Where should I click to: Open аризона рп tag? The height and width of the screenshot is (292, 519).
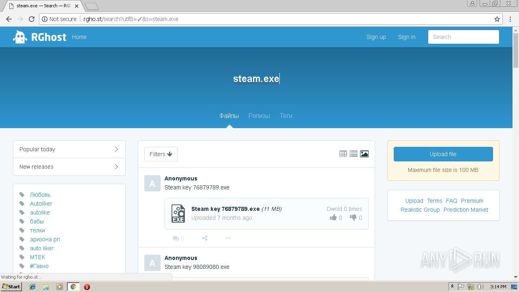pyautogui.click(x=45, y=239)
